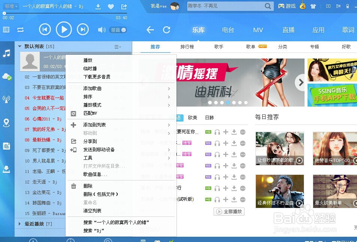Expand the 添加到列表 submenu
The height and width of the screenshot is (242, 357).
(121, 125)
